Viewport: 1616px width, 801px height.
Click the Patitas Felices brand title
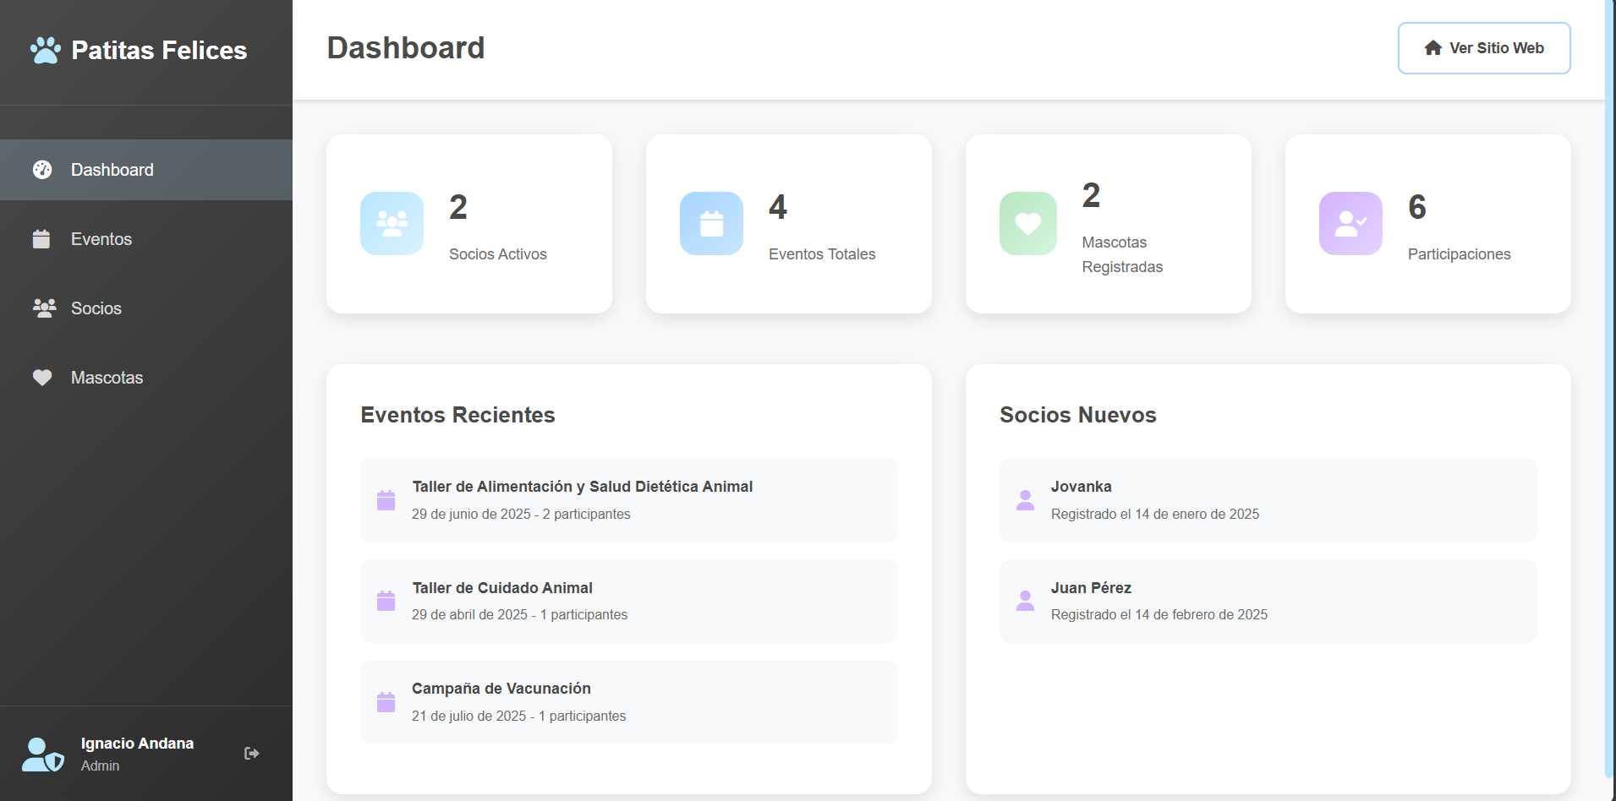(x=159, y=51)
